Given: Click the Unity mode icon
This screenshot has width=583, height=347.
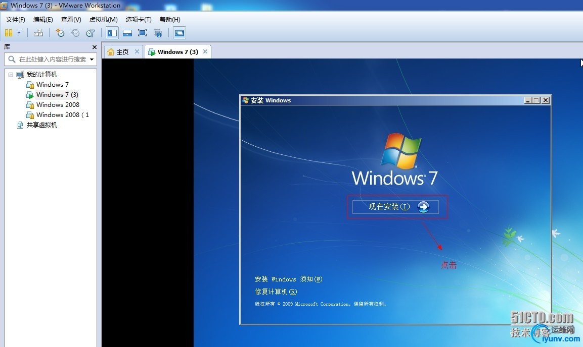Looking at the screenshot, I should 158,33.
